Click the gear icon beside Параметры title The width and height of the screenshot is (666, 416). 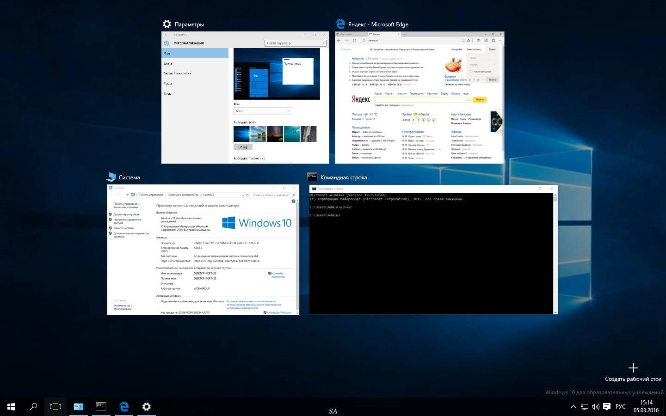(x=167, y=24)
